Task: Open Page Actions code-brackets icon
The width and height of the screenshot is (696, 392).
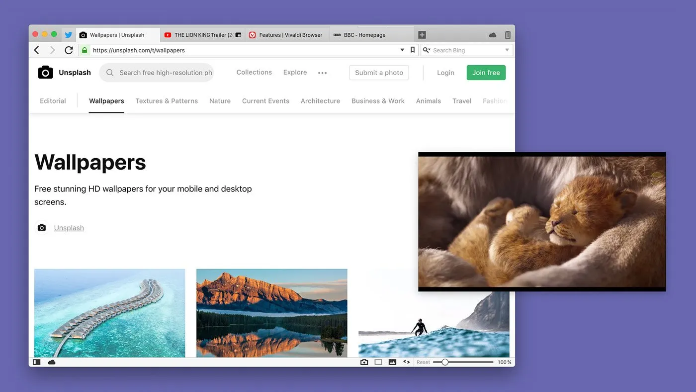Action: click(406, 362)
